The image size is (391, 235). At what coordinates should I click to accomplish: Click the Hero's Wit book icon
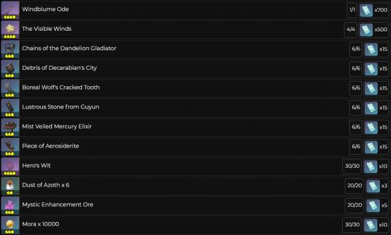click(10, 166)
